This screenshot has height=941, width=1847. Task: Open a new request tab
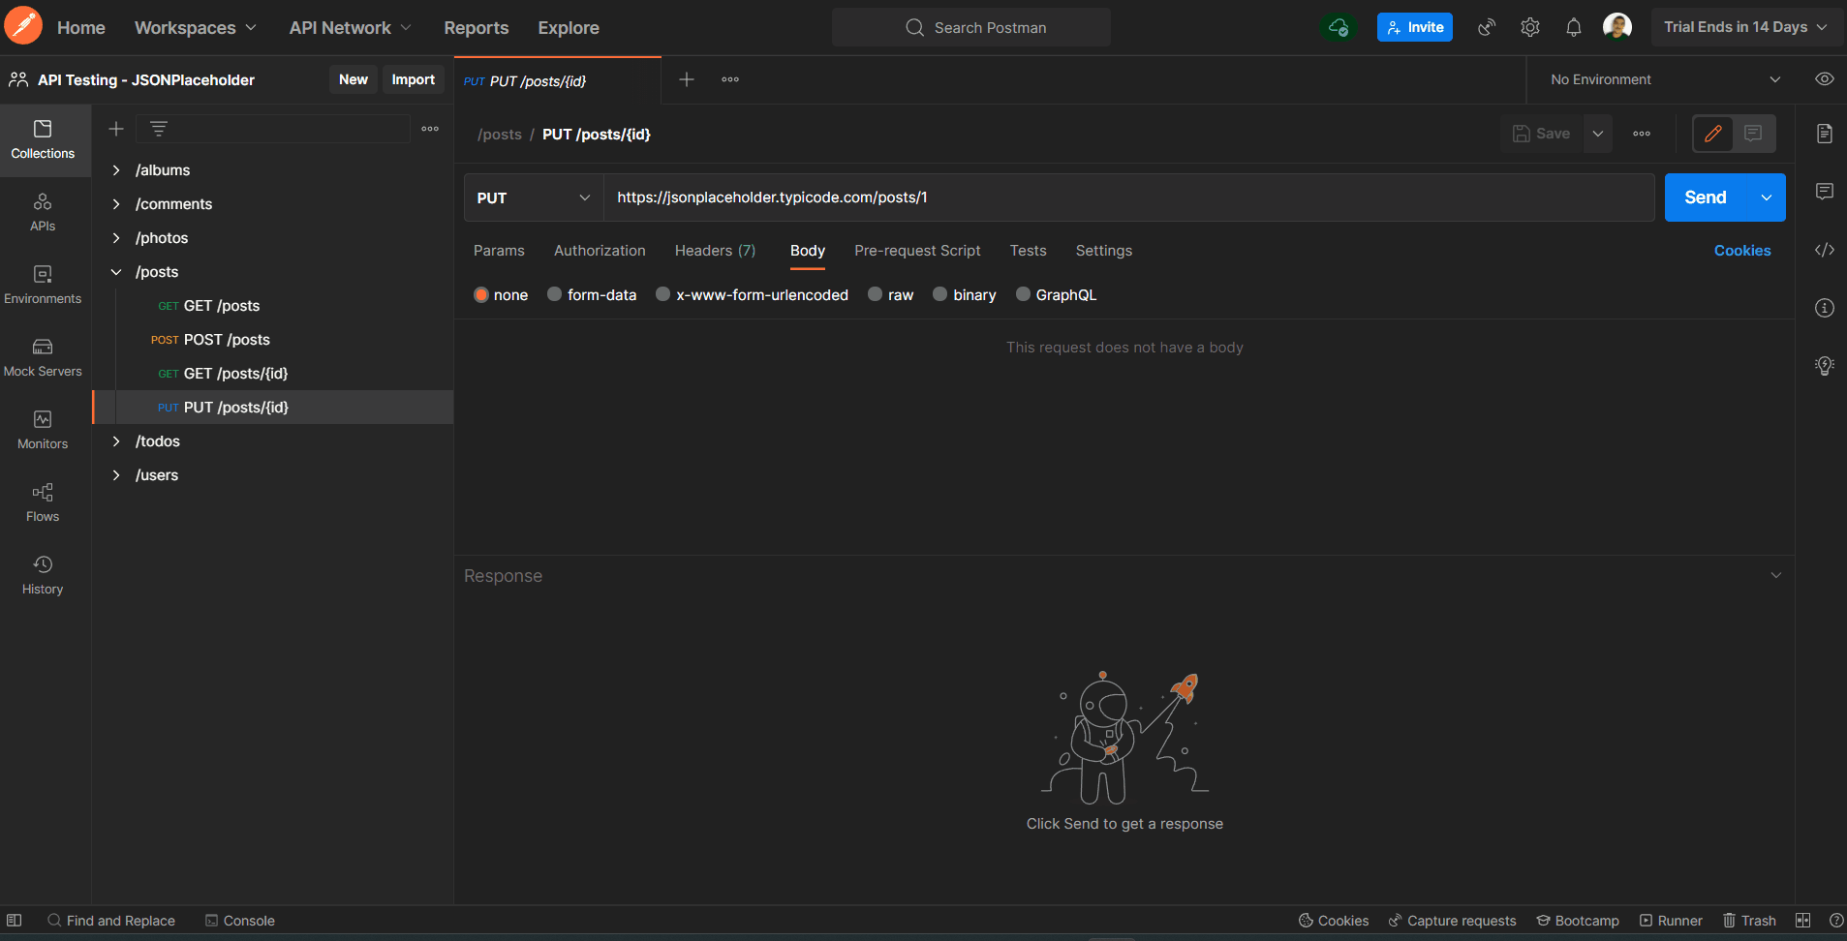tap(687, 79)
